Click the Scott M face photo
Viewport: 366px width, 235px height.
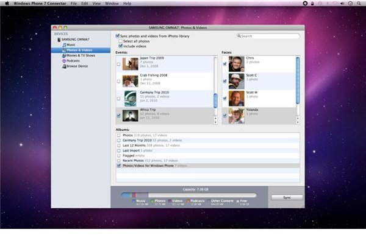(237, 98)
